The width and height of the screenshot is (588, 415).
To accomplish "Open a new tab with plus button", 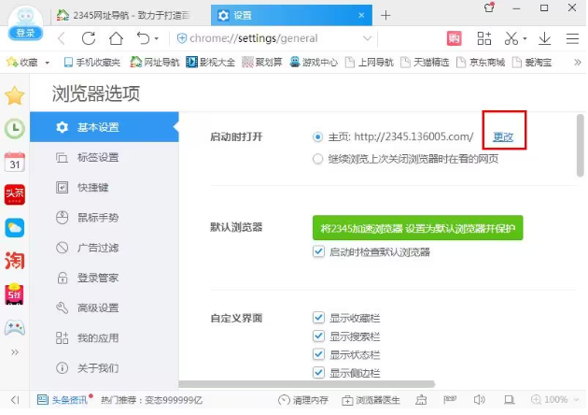I will [x=385, y=15].
